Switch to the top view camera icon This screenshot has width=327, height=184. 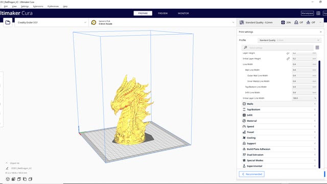coord(19,179)
